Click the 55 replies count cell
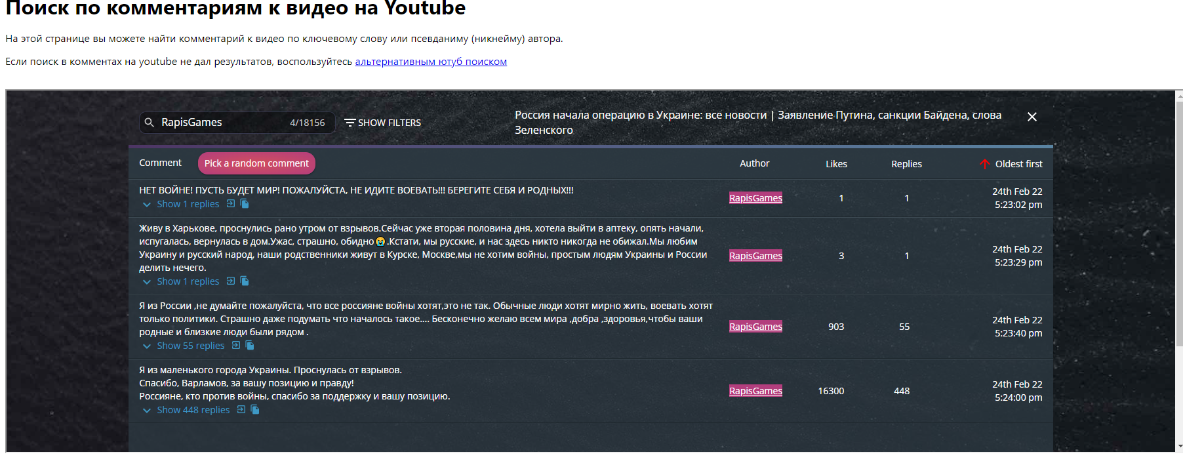The image size is (1183, 467). pos(904,327)
